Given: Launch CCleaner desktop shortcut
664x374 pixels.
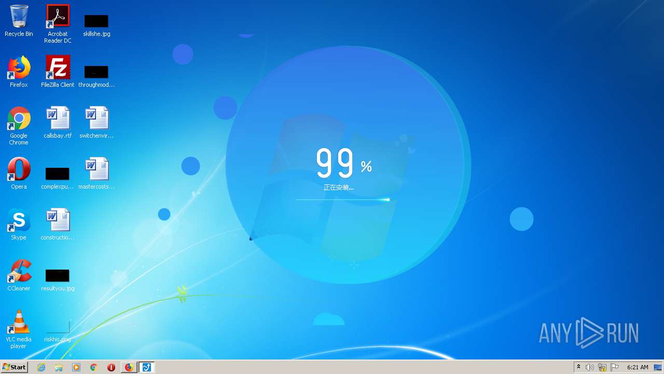Looking at the screenshot, I should point(19,275).
